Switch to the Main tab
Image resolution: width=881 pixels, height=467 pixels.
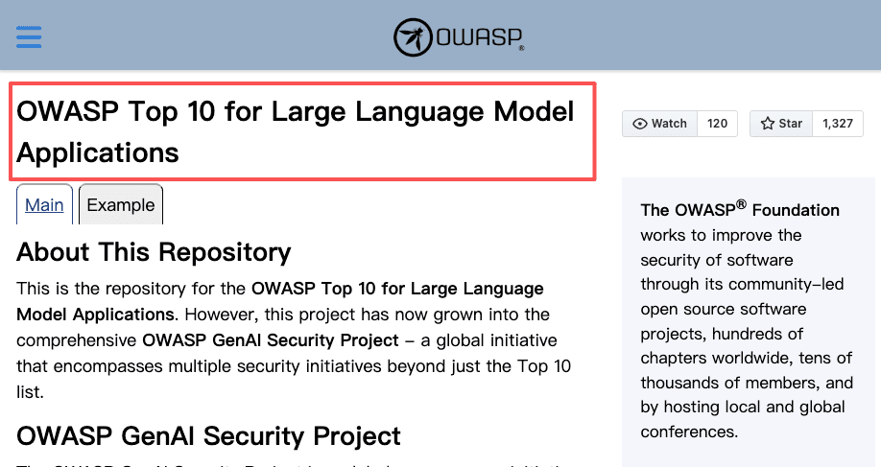pyautogui.click(x=44, y=205)
